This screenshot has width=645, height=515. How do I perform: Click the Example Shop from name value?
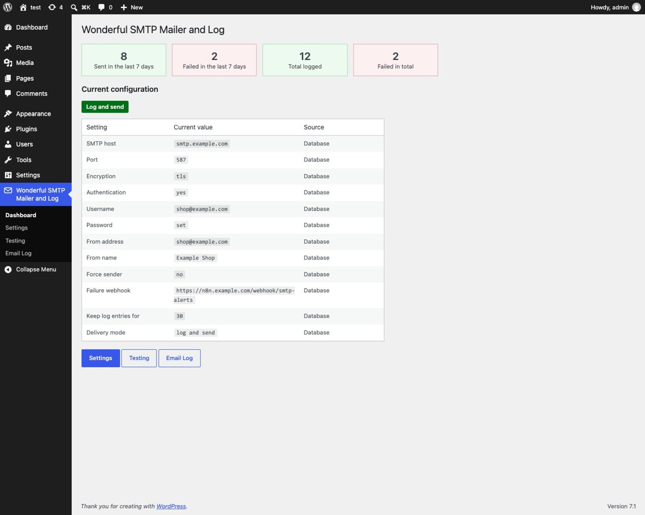196,258
